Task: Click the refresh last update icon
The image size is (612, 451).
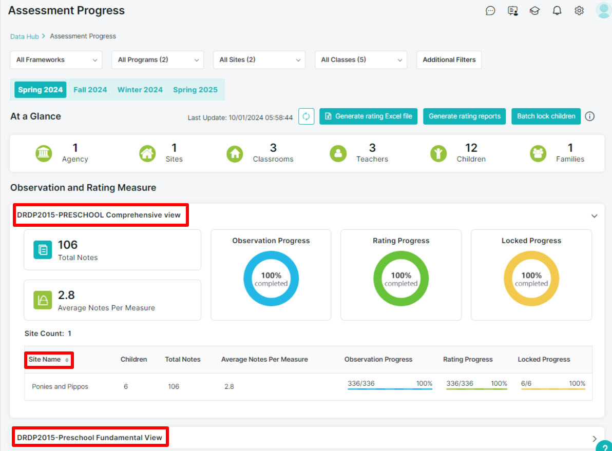Action: pos(307,116)
